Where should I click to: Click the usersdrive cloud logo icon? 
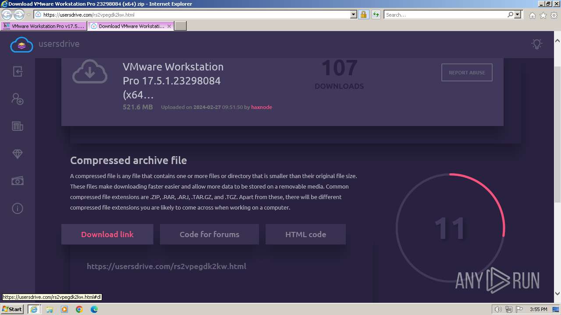click(x=21, y=44)
